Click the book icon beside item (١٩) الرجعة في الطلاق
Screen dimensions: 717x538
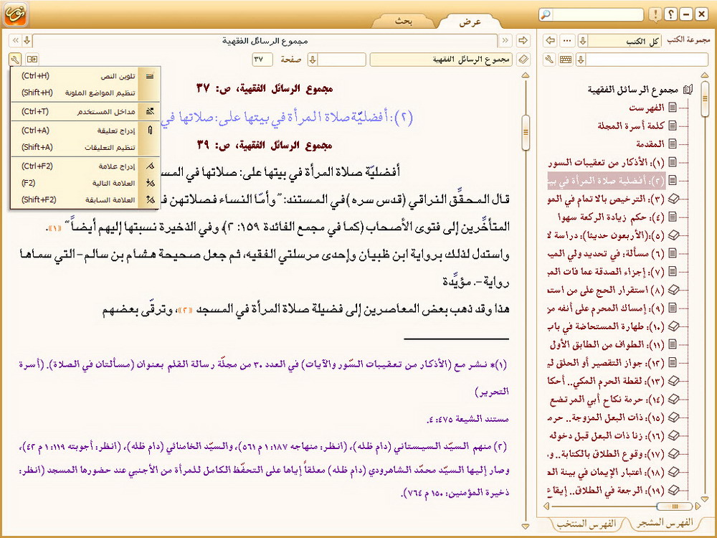(673, 490)
